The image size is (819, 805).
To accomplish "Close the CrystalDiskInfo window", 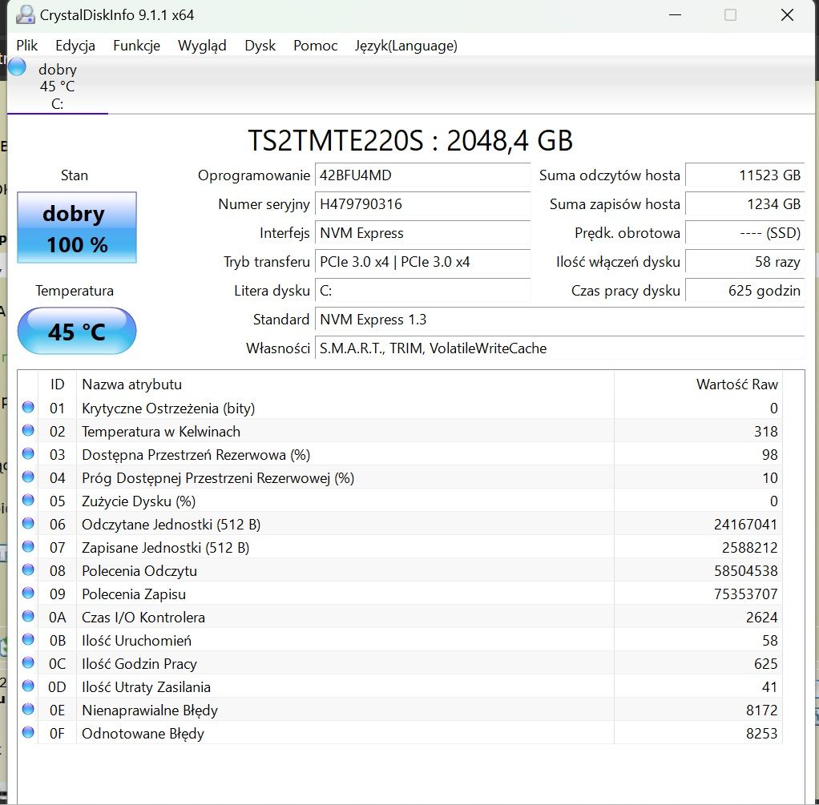I will pyautogui.click(x=787, y=14).
